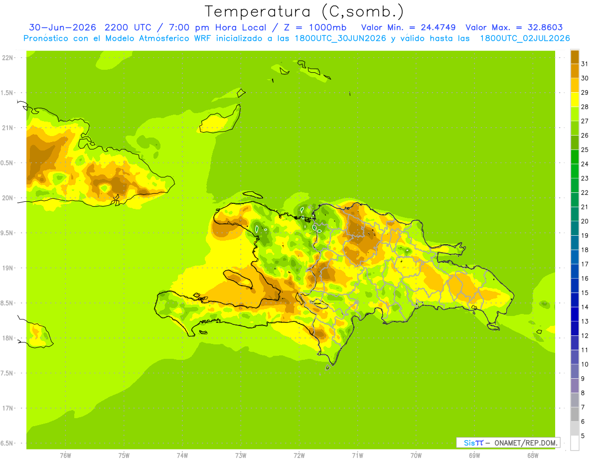Pick the gold swatch between 29 and 30

coord(575,85)
